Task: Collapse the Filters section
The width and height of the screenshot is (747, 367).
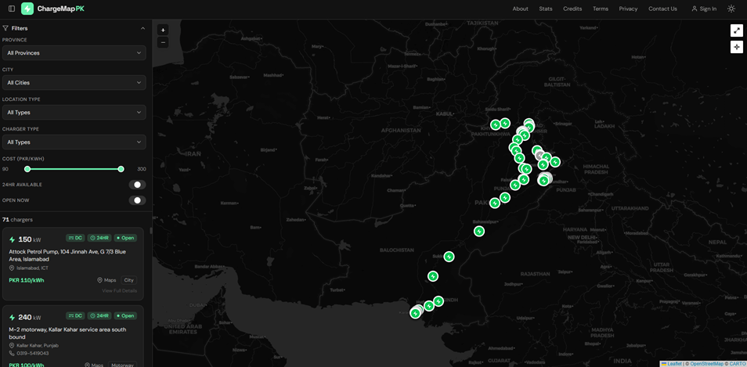Action: tap(143, 28)
